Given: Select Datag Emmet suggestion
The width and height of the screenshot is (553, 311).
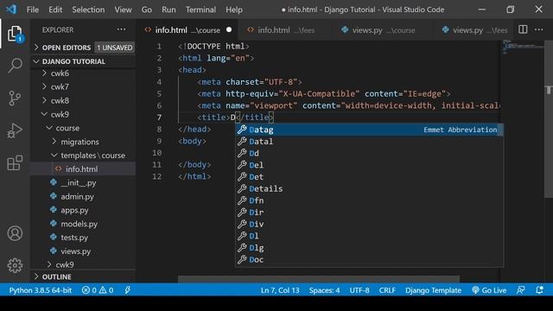Looking at the screenshot, I should point(369,130).
